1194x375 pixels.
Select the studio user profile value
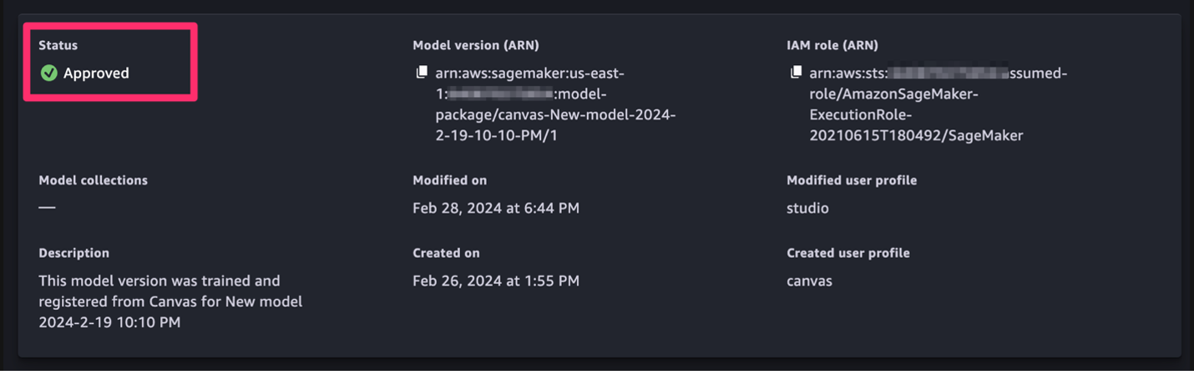pyautogui.click(x=807, y=208)
